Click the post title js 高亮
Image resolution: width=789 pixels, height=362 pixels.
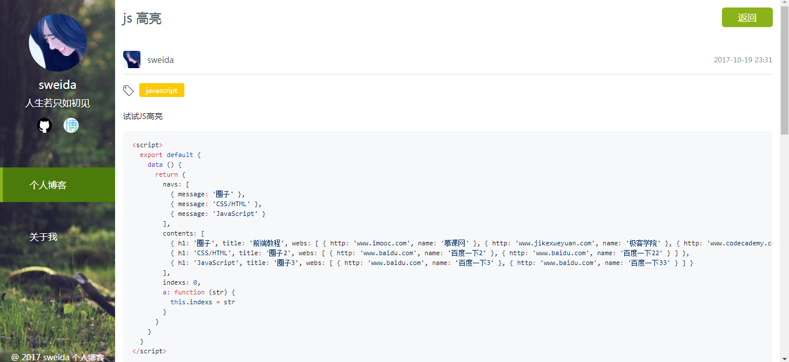(x=142, y=18)
